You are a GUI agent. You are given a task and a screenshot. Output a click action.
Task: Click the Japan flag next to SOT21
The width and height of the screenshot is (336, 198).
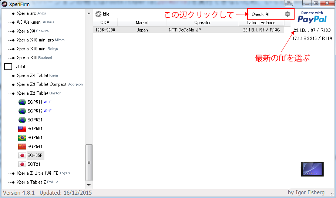pos(22,164)
